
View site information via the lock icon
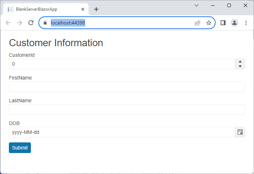click(x=45, y=23)
